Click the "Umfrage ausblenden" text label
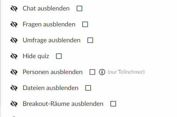 point(52,40)
